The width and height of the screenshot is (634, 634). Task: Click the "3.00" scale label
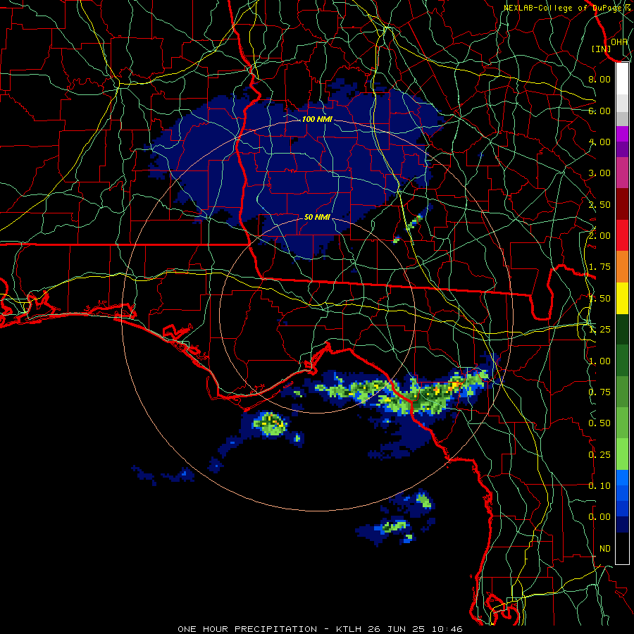point(599,173)
